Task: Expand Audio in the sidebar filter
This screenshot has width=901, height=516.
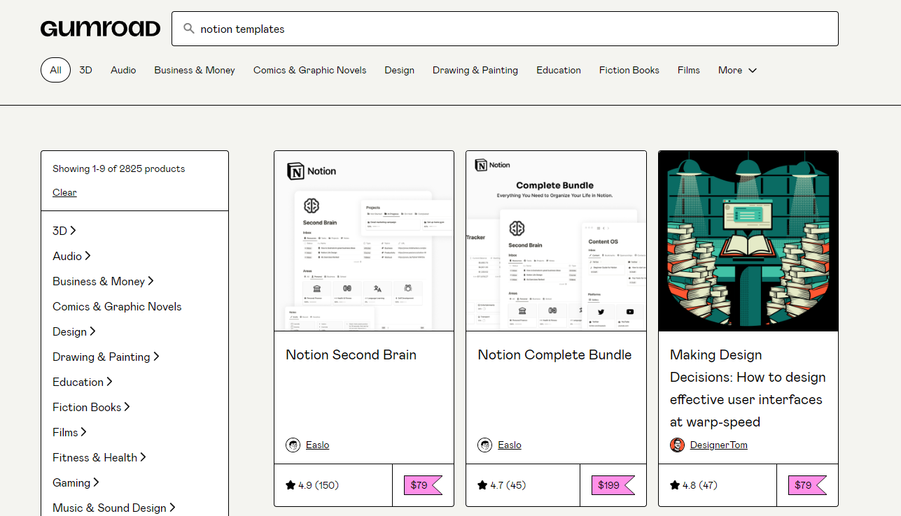Action: 71,256
